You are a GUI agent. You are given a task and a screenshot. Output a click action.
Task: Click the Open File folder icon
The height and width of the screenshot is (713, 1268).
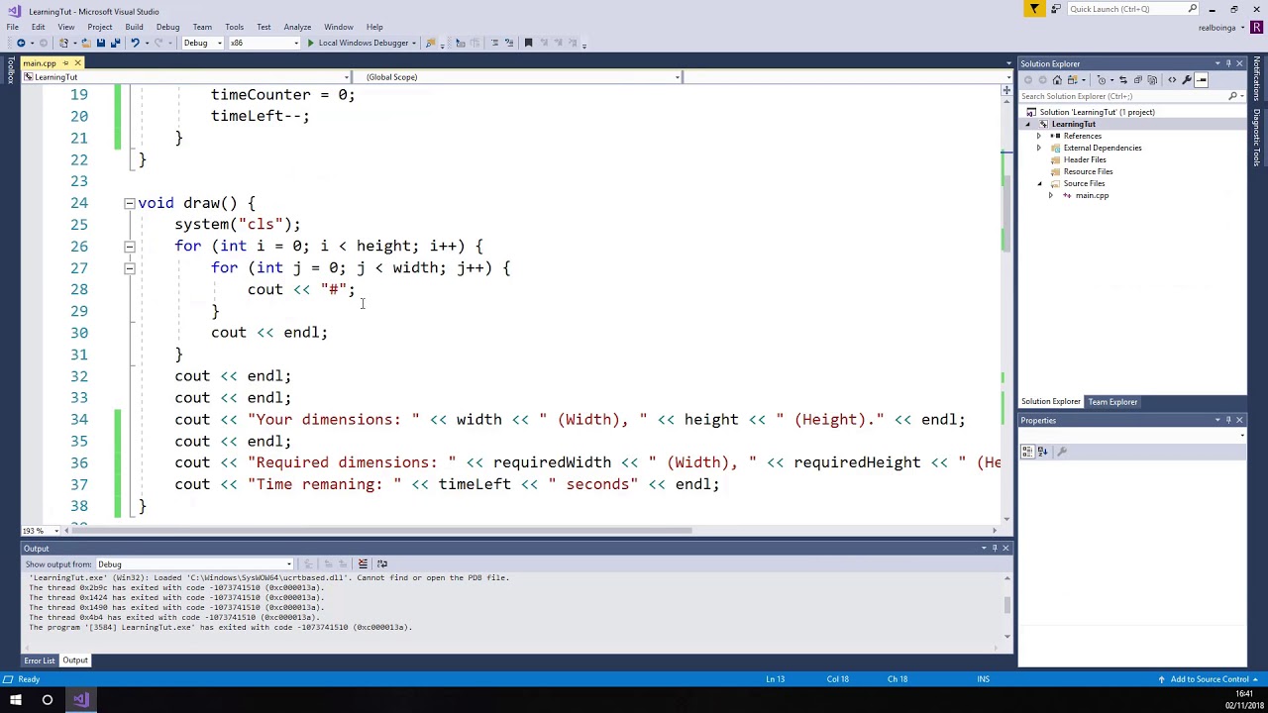click(86, 43)
